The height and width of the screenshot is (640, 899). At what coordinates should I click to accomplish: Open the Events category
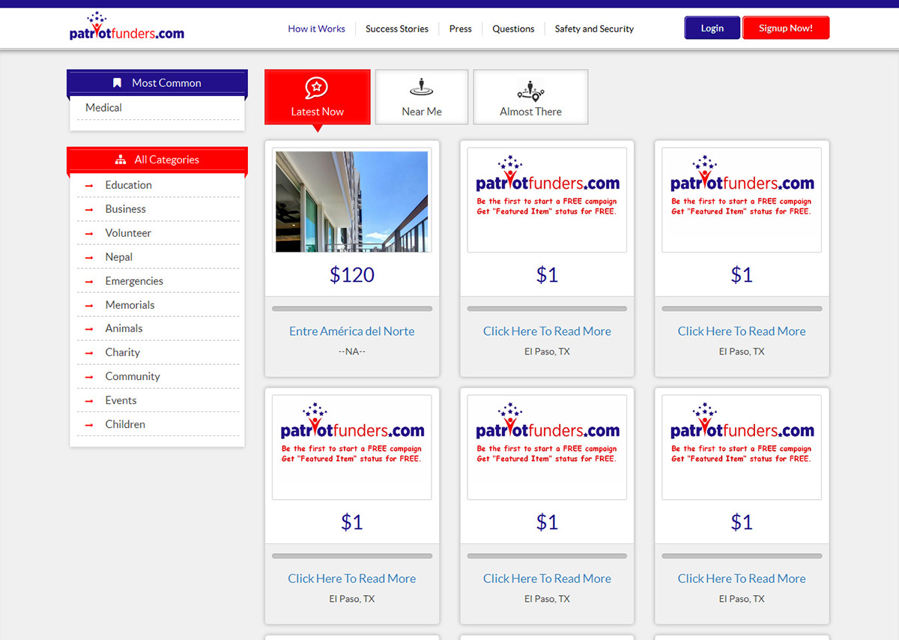point(121,400)
